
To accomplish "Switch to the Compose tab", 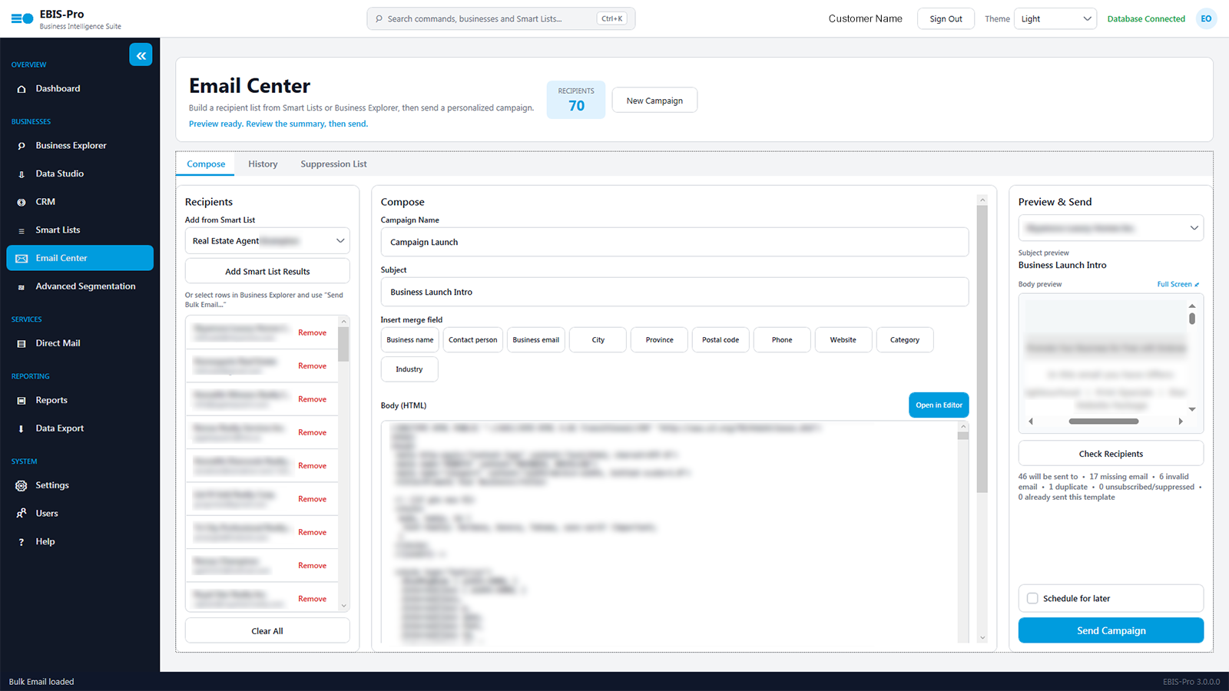I will click(206, 164).
